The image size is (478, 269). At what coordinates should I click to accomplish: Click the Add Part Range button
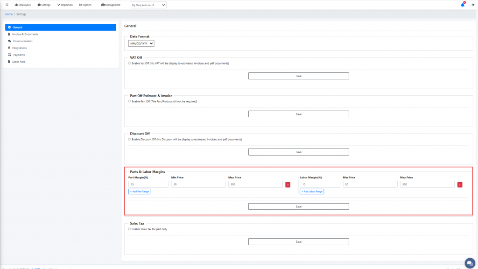[x=140, y=191]
